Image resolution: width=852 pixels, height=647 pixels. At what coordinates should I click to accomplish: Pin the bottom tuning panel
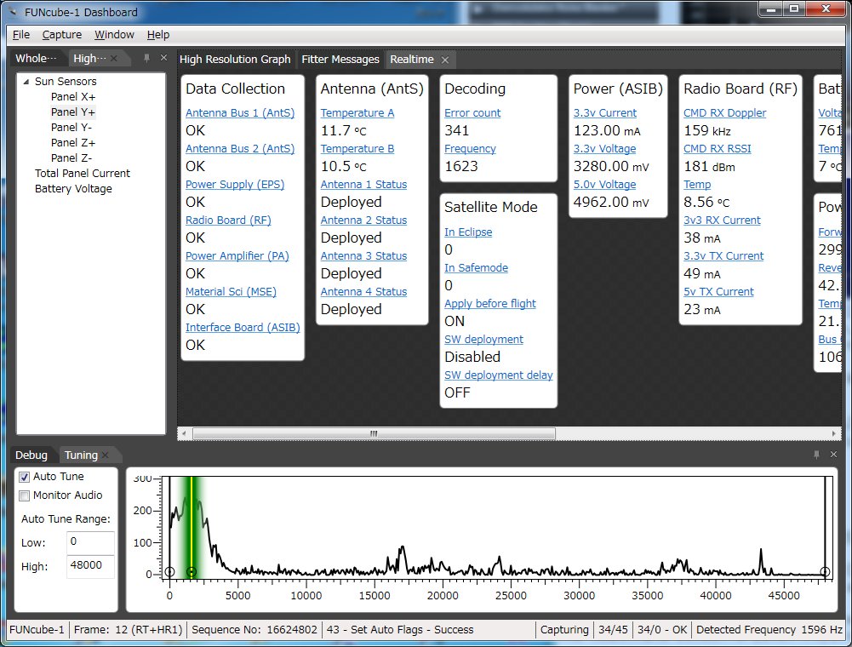tap(816, 454)
